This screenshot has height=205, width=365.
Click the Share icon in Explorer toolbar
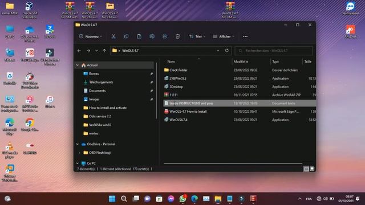click(x=165, y=36)
